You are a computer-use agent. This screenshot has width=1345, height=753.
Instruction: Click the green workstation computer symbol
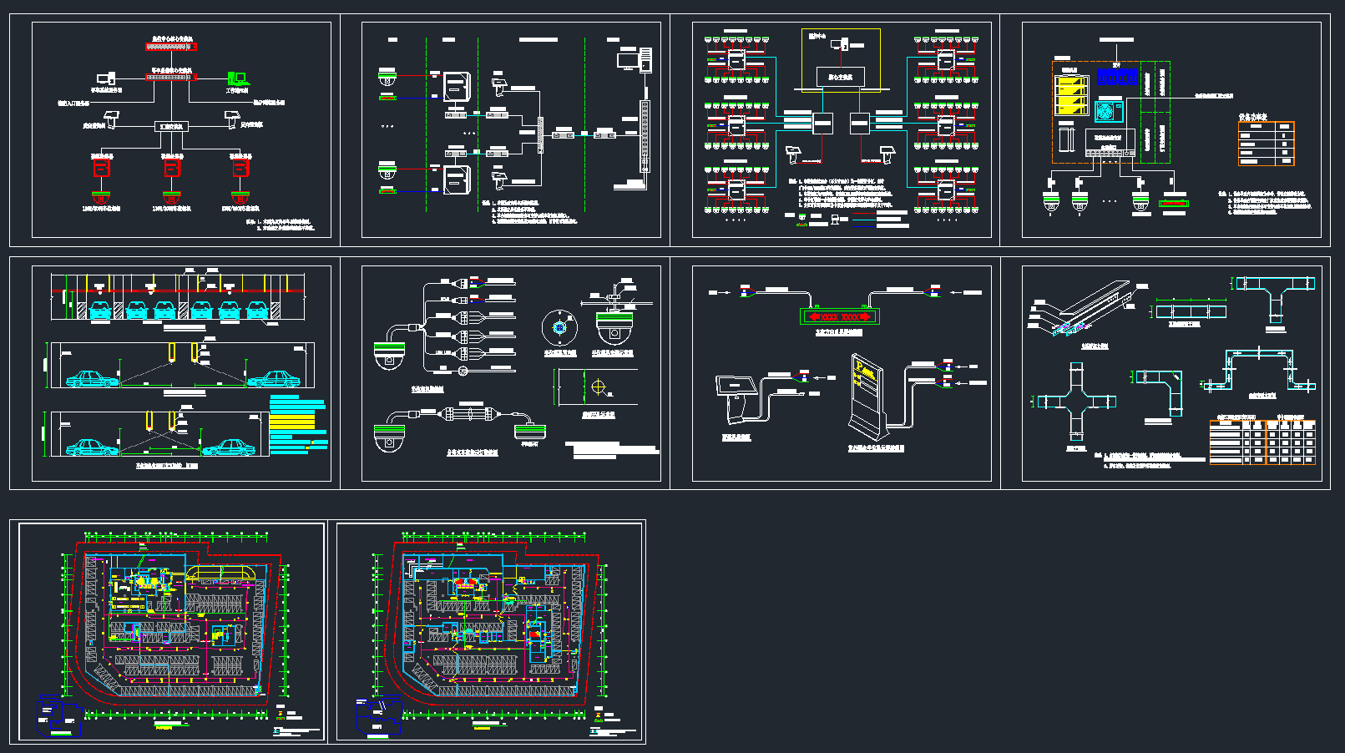(x=237, y=79)
